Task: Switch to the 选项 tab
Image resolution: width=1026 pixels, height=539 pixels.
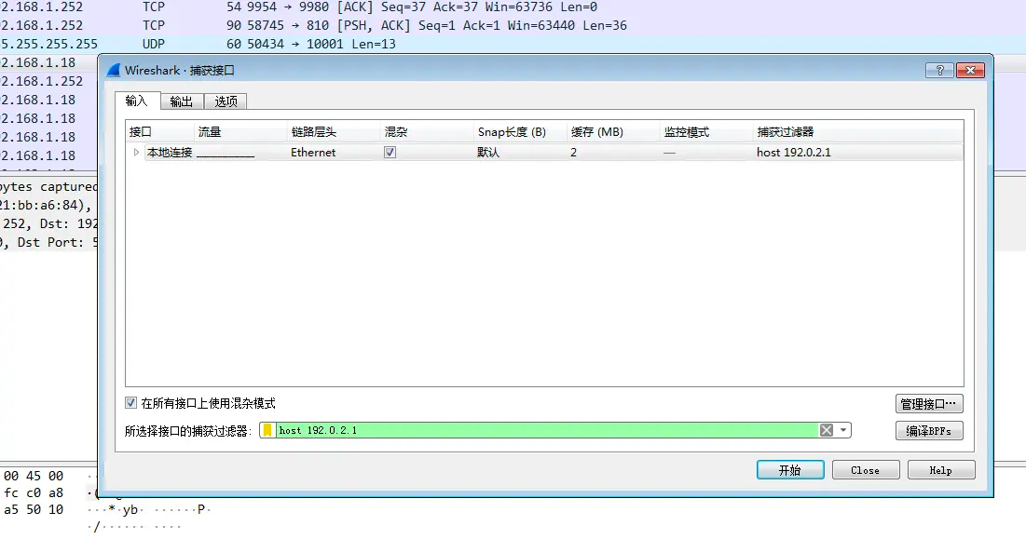Action: (225, 101)
